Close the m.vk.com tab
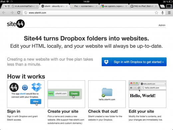 (x=37, y=6)
